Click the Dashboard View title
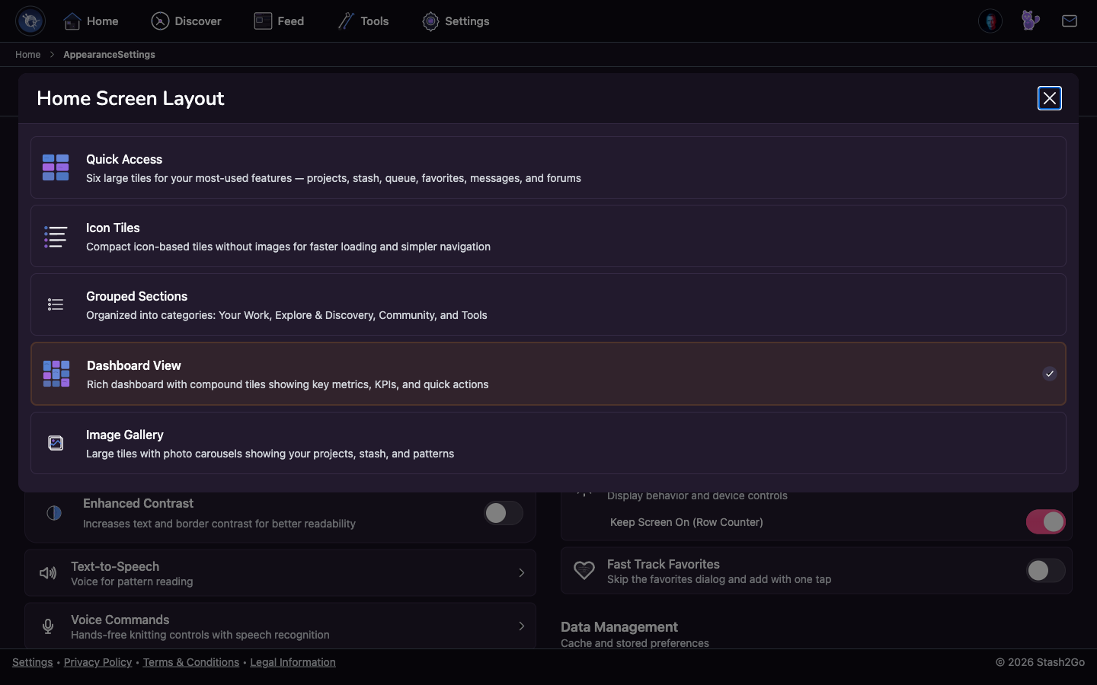1097x685 pixels. 134,365
